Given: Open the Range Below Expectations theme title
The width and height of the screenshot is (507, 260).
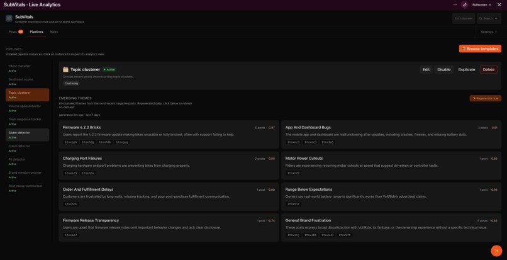Looking at the screenshot, I should [x=309, y=189].
